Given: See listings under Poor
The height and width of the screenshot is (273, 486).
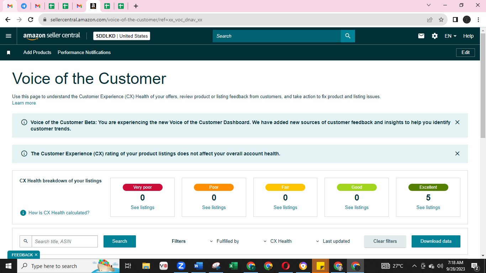Looking at the screenshot, I should tap(214, 207).
